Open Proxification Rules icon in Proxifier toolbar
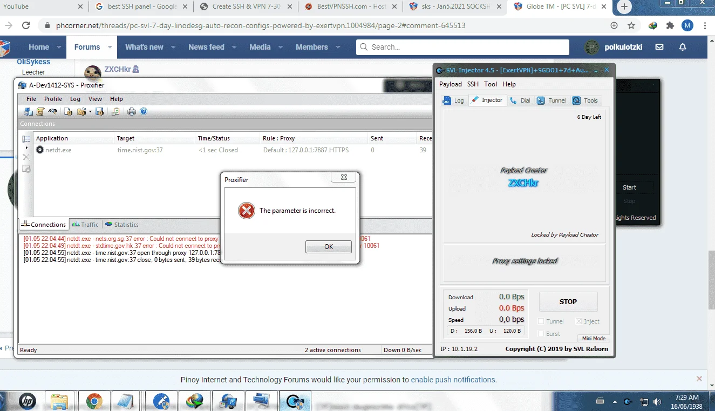 (x=40, y=111)
